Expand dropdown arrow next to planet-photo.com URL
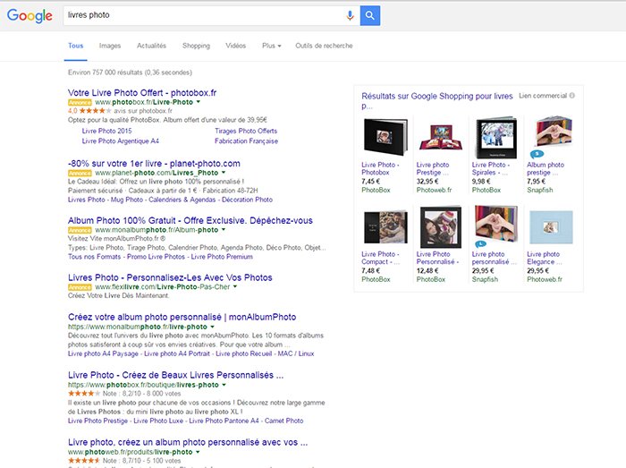 click(224, 173)
